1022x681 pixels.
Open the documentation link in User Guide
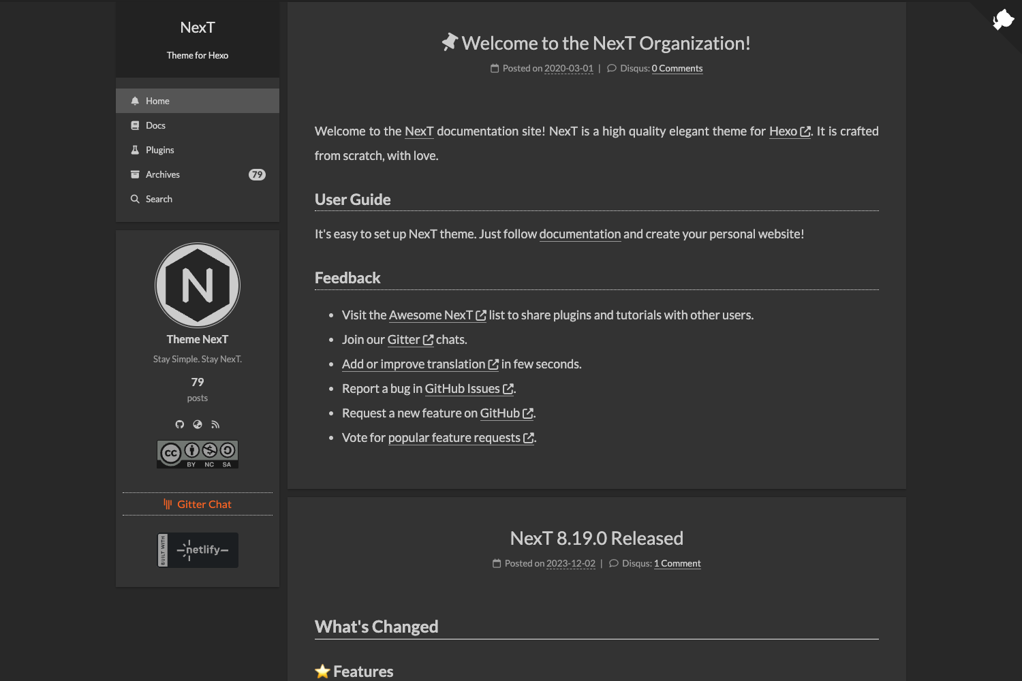tap(580, 234)
